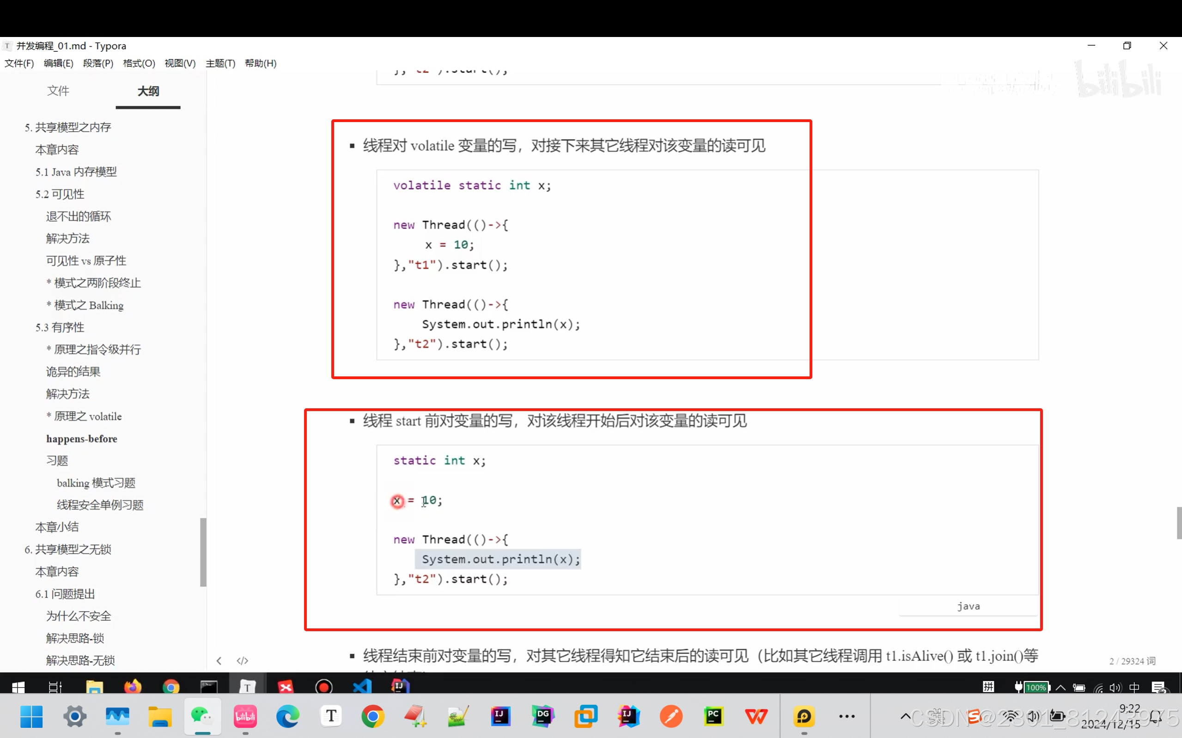
Task: Jump to outline item 5.1 Java 内存模型
Action: [x=76, y=172]
